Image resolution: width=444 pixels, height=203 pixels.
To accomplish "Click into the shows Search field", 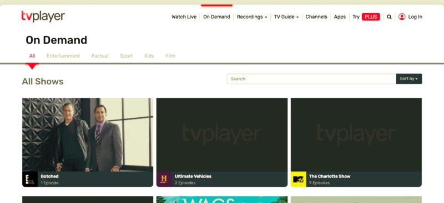I will [311, 79].
